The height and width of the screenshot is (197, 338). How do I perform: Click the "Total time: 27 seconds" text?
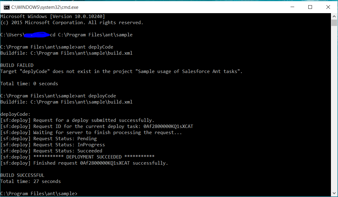click(x=31, y=181)
